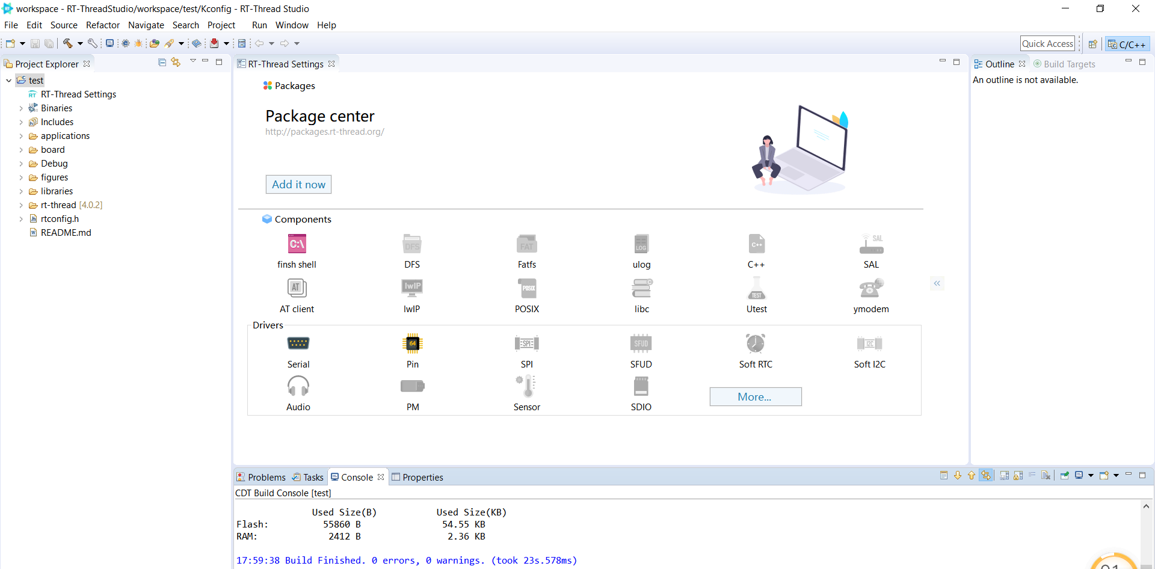This screenshot has height=569, width=1155.
Task: Open the terminal monitor toolbar icon
Action: tap(109, 43)
